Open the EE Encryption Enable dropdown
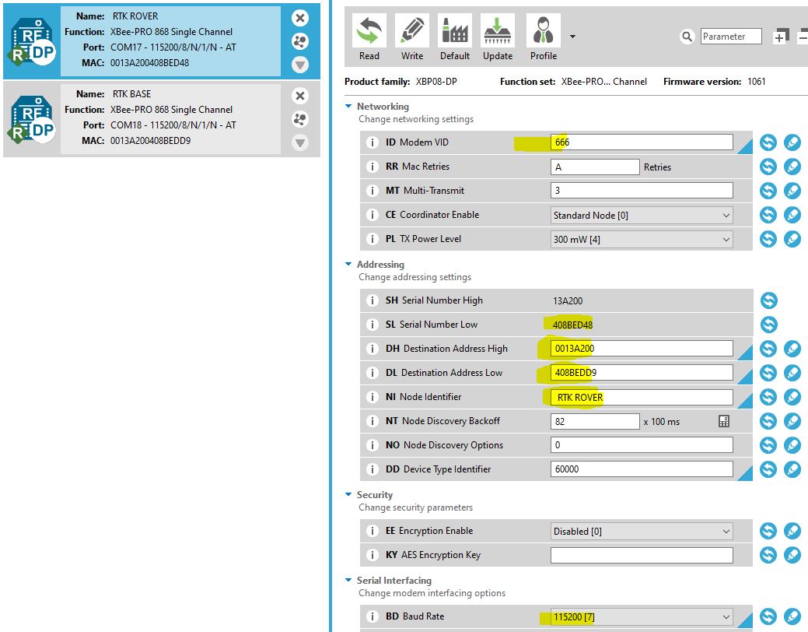Screen dimensions: 808x632 tap(642, 531)
